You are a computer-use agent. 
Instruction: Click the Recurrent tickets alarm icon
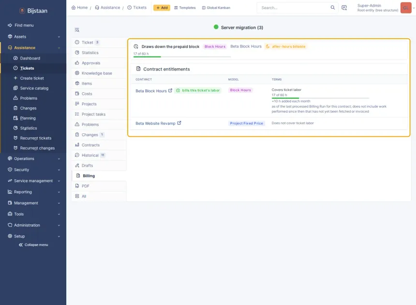15,138
